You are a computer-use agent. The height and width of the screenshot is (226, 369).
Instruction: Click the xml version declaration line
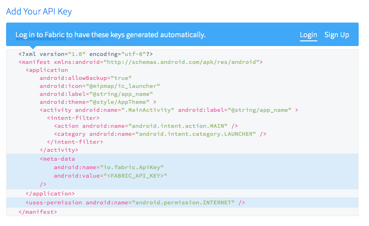[86, 54]
